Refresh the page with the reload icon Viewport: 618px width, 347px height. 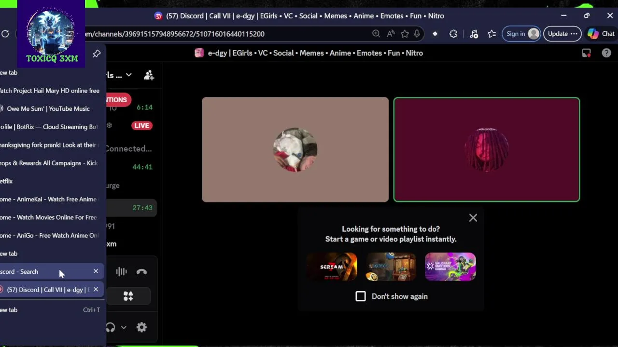(x=5, y=34)
